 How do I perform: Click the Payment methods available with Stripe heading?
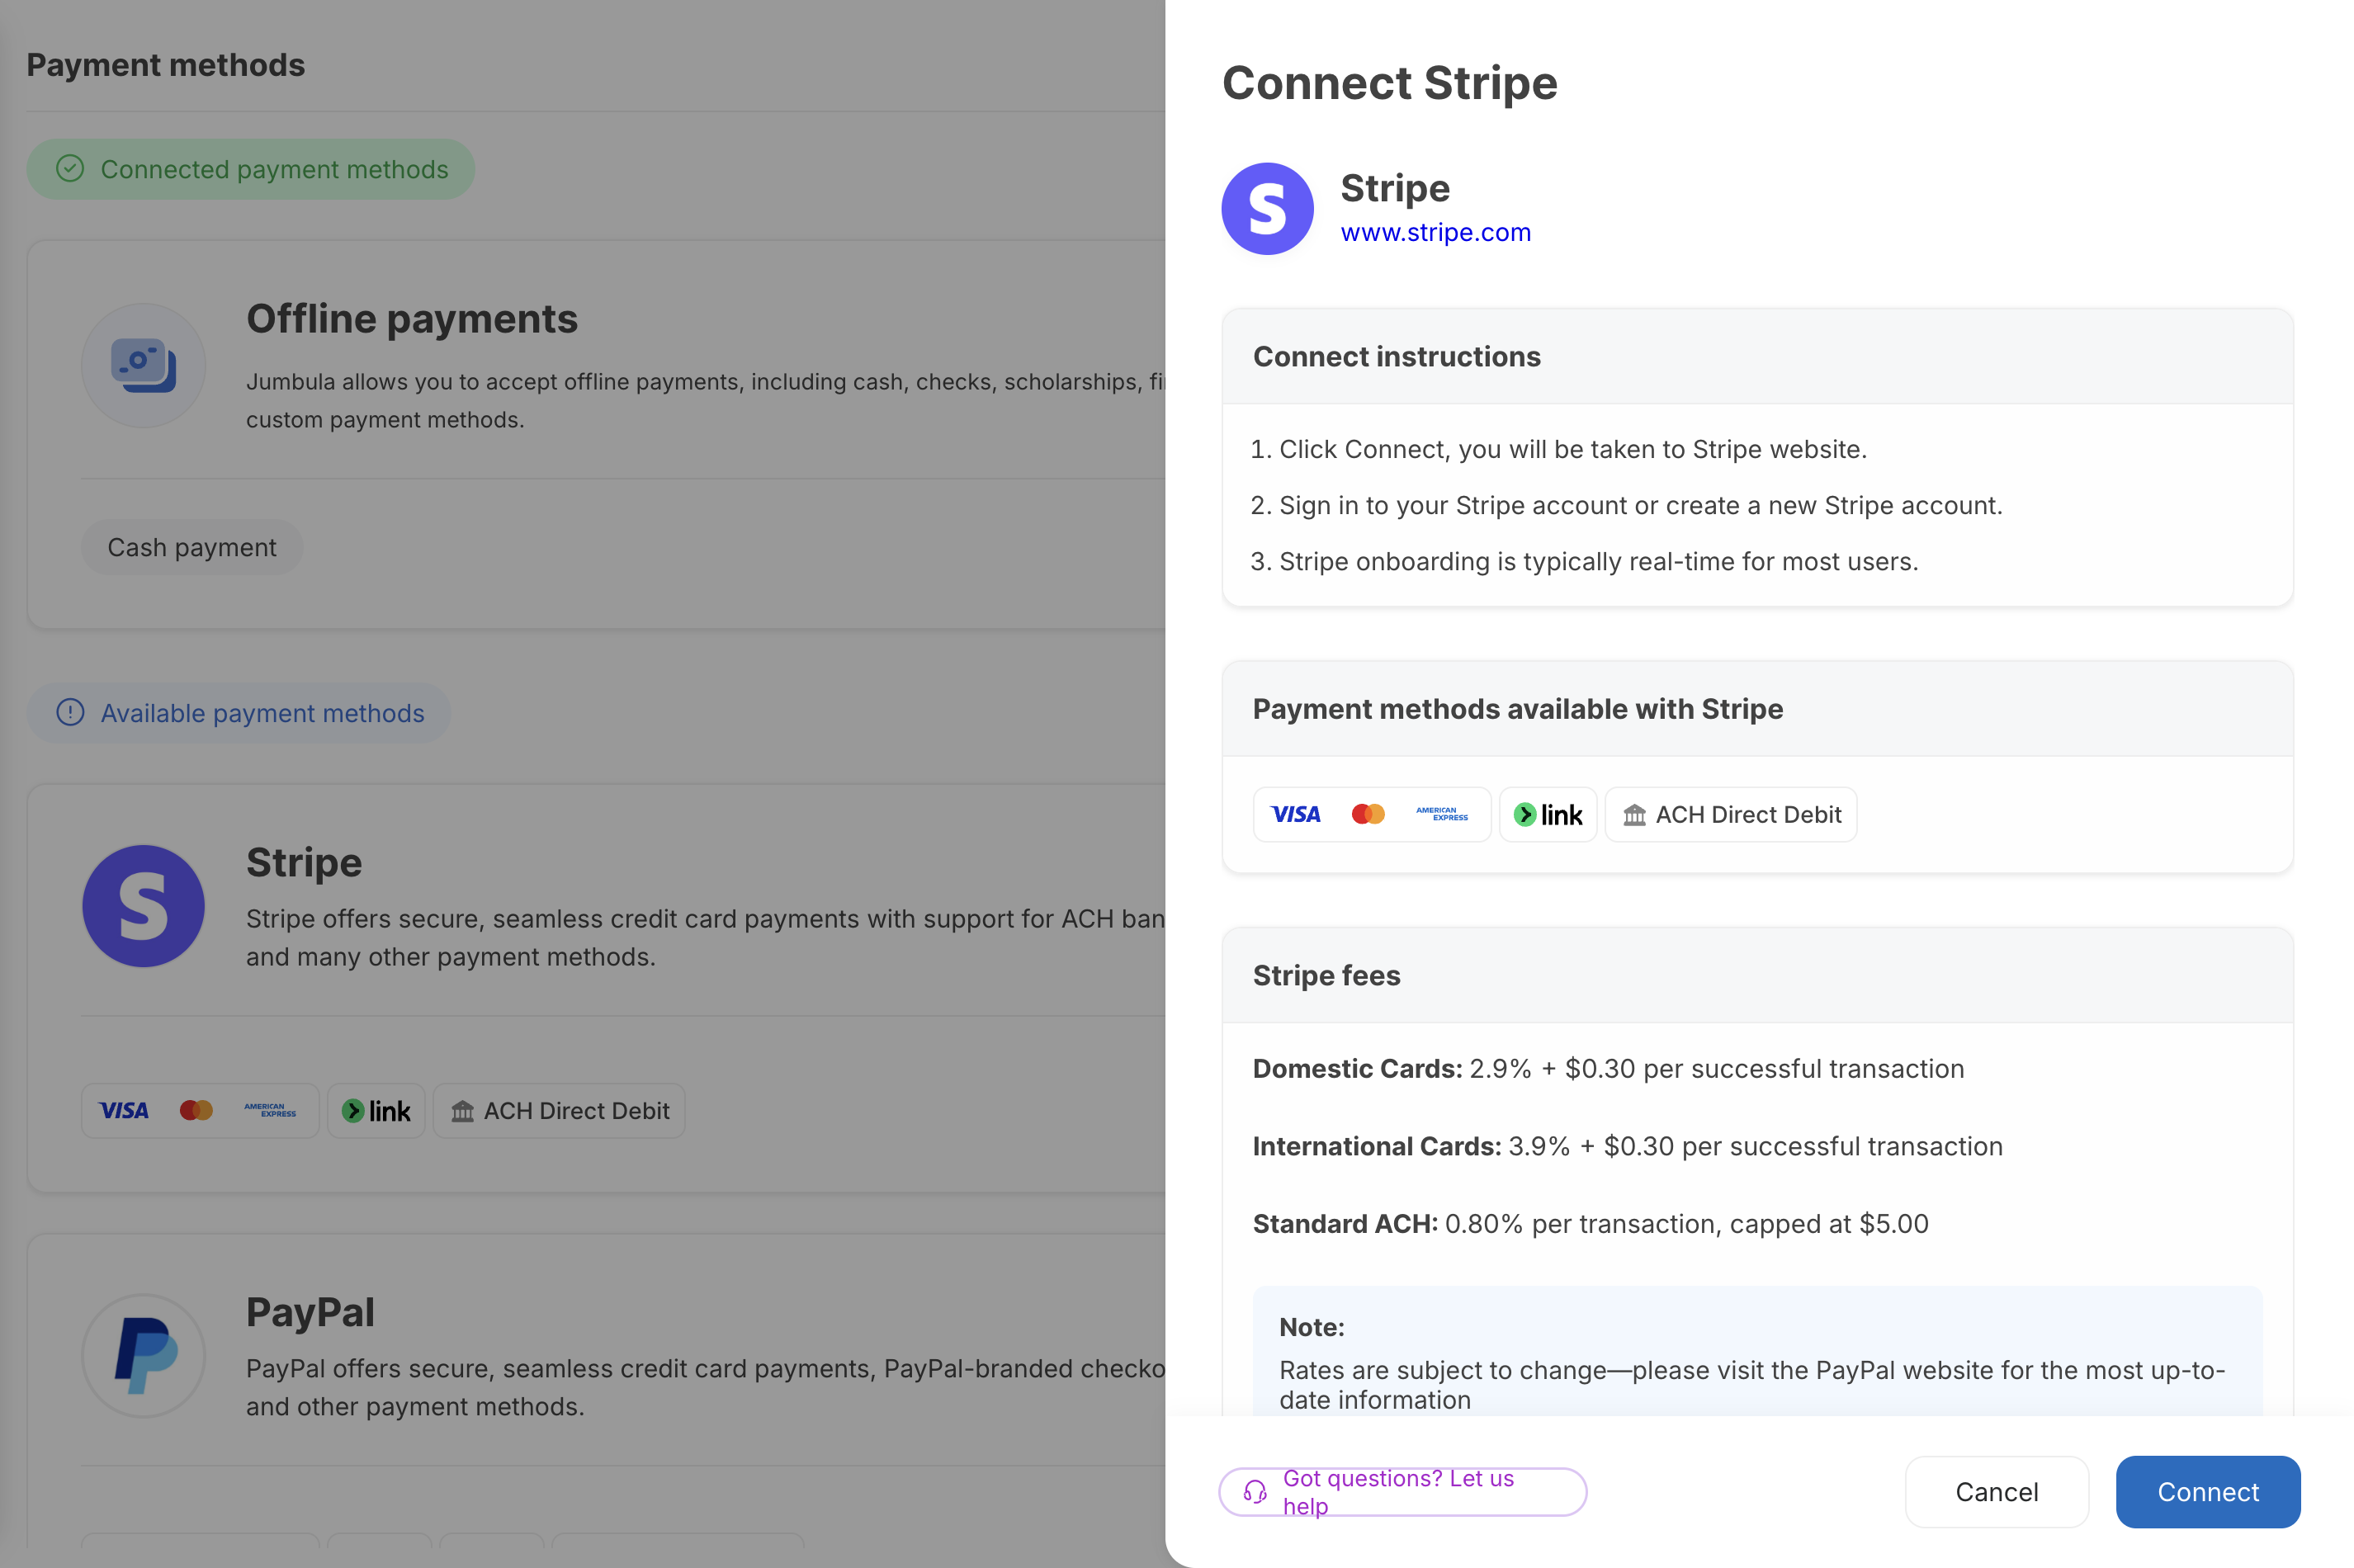click(x=1517, y=709)
